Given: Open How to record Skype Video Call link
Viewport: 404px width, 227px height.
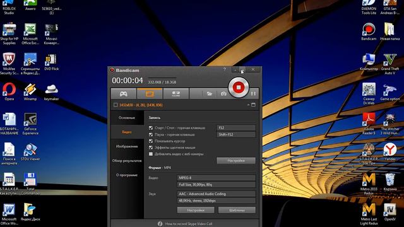Looking at the screenshot, I should (x=189, y=224).
